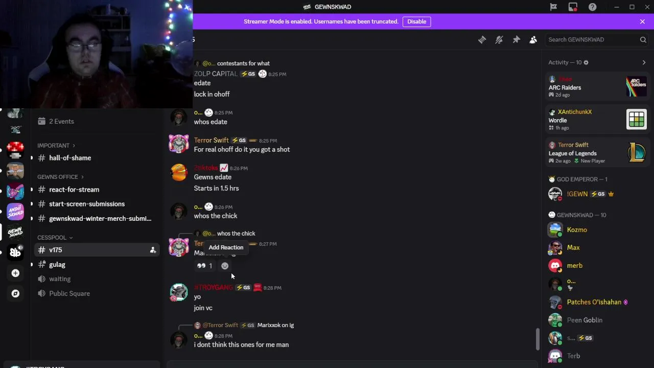Click the Add Reaction smiley icon
654x368 pixels.
[x=225, y=266]
